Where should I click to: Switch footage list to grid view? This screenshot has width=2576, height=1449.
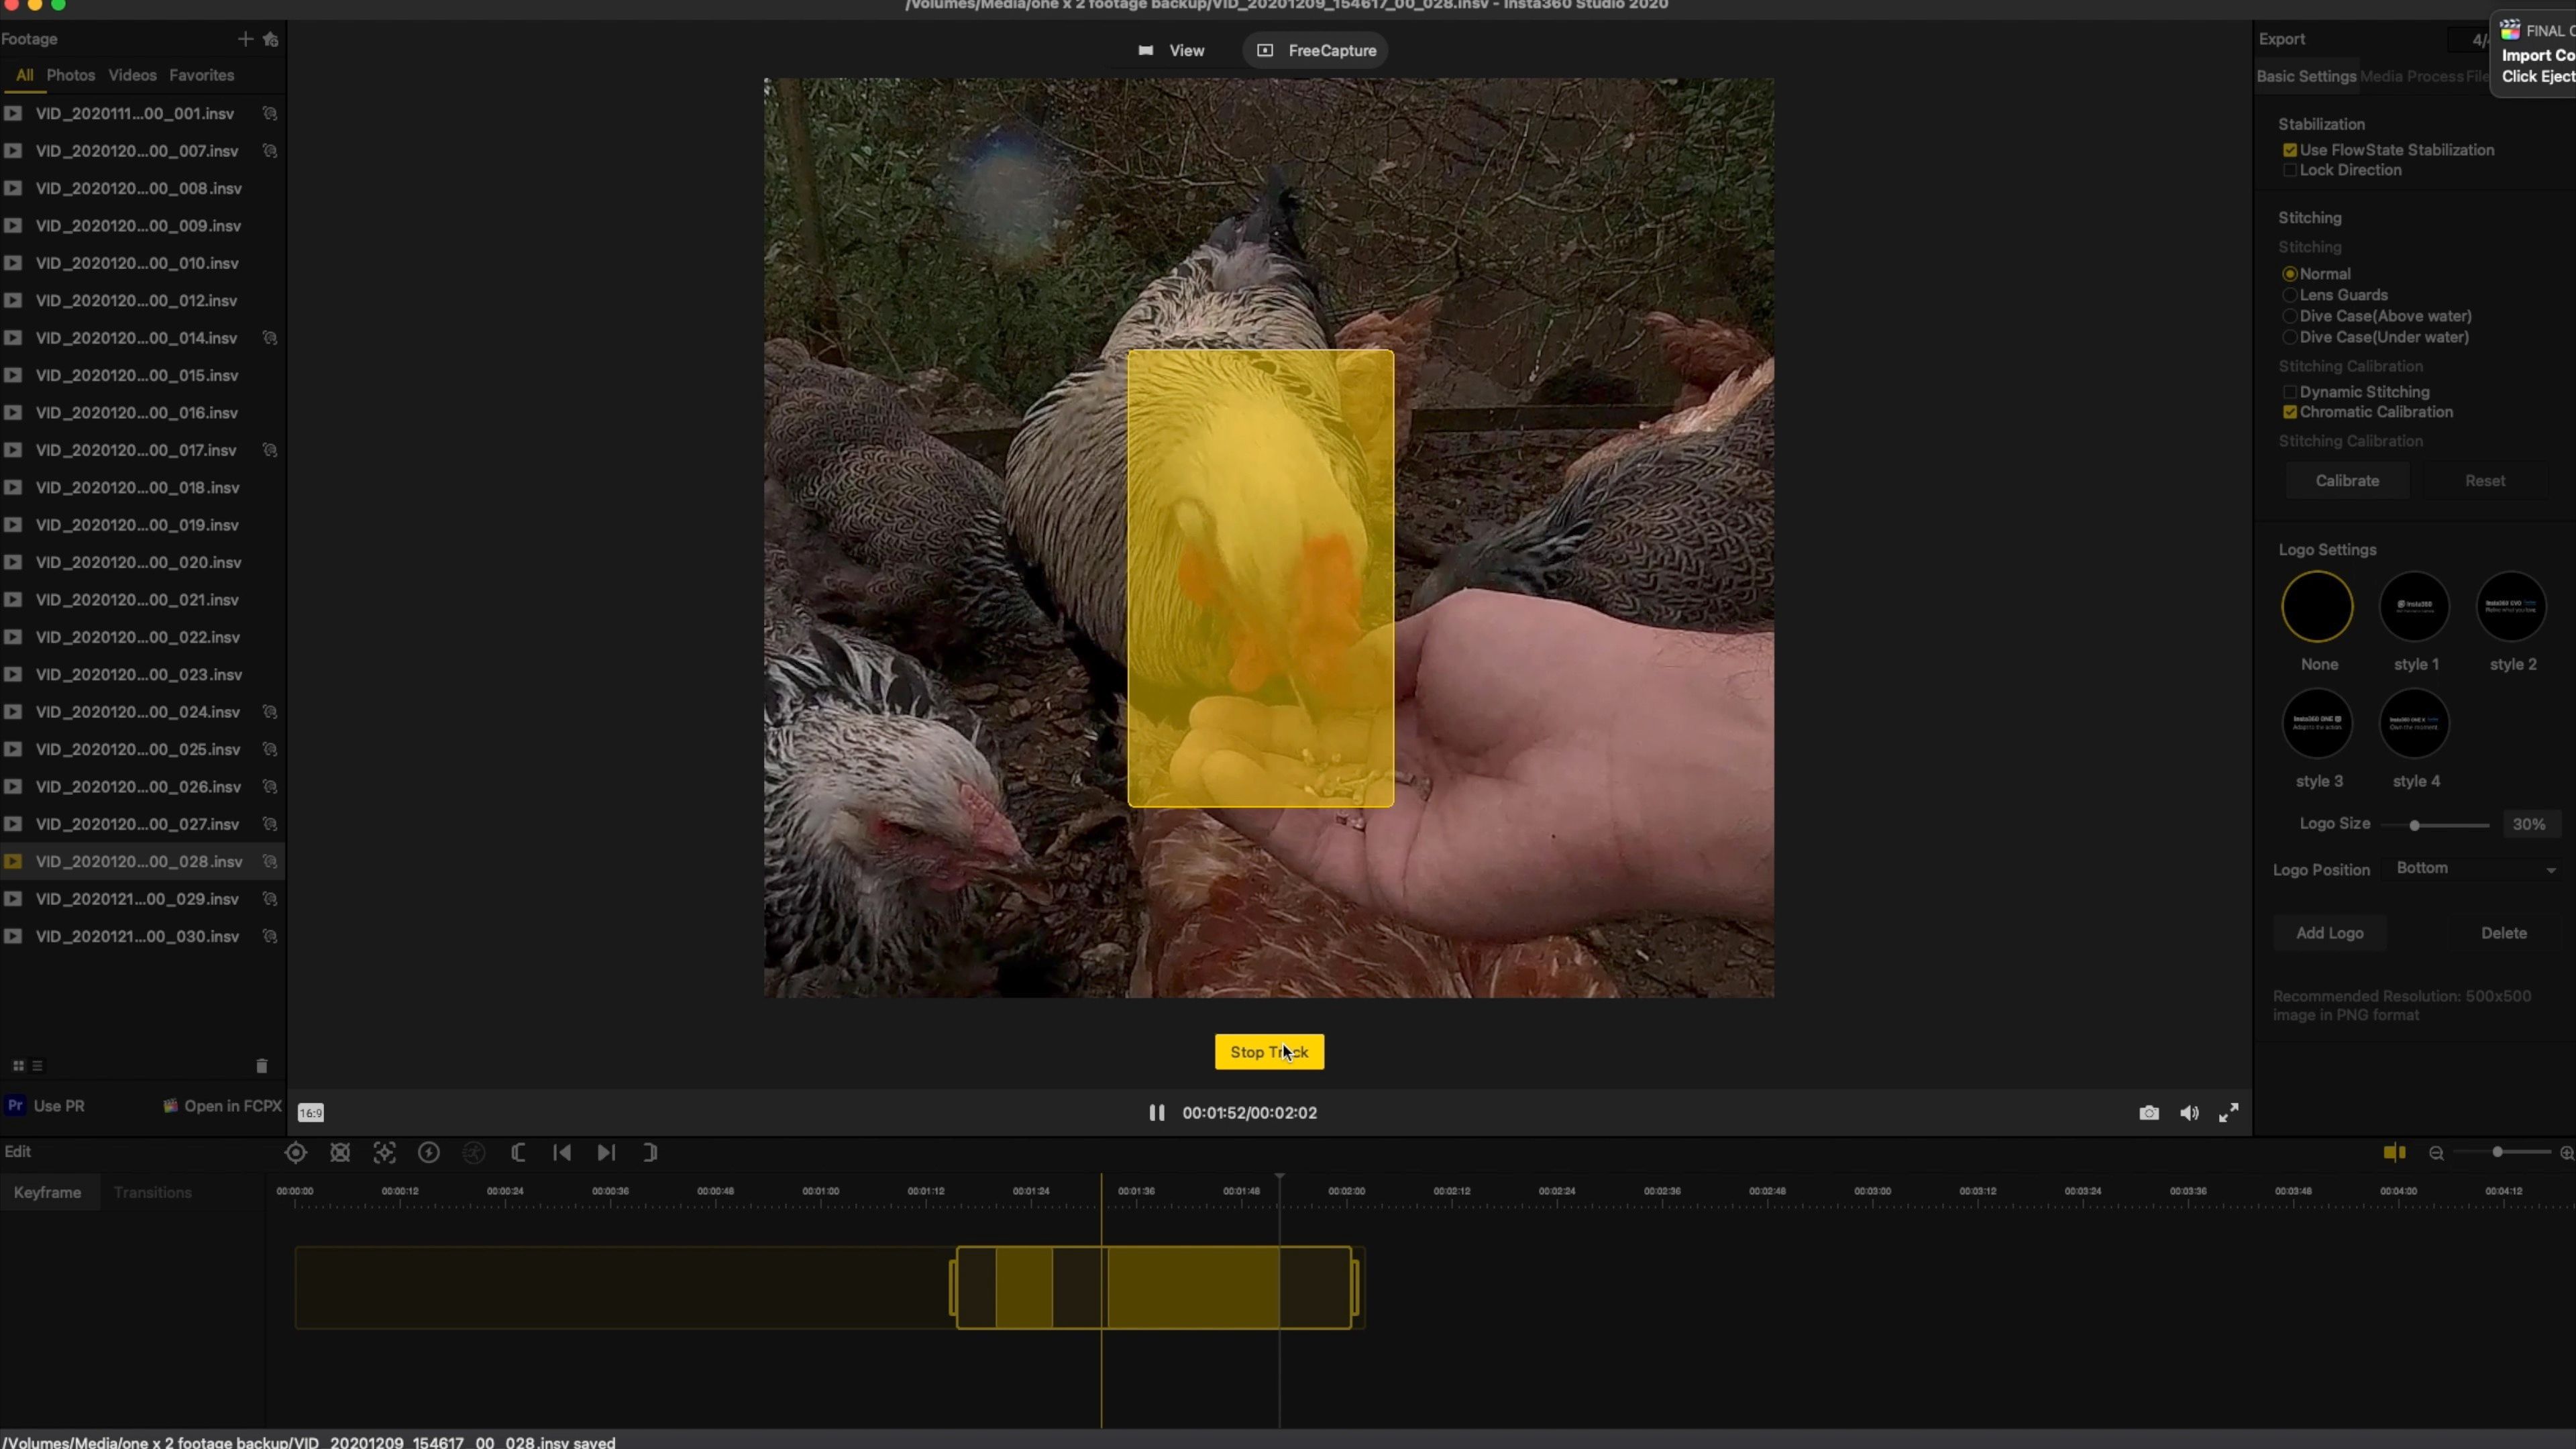click(18, 1066)
